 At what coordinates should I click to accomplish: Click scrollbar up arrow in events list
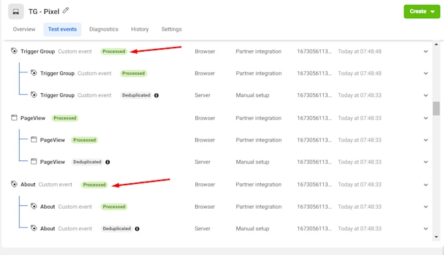click(x=436, y=44)
